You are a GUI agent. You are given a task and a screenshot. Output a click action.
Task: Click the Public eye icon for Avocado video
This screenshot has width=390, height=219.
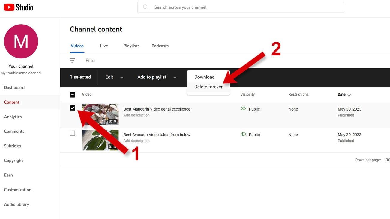pyautogui.click(x=243, y=134)
